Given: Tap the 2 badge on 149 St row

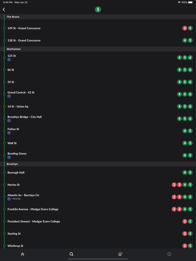Looking at the screenshot, I should [x=185, y=28].
